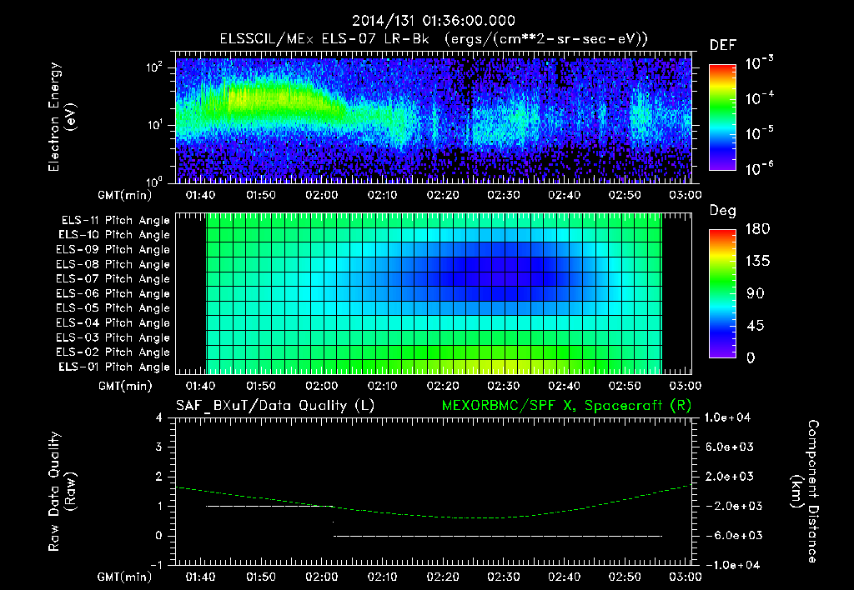Click the 01:40 tick under the bottom panel

pyautogui.click(x=200, y=577)
